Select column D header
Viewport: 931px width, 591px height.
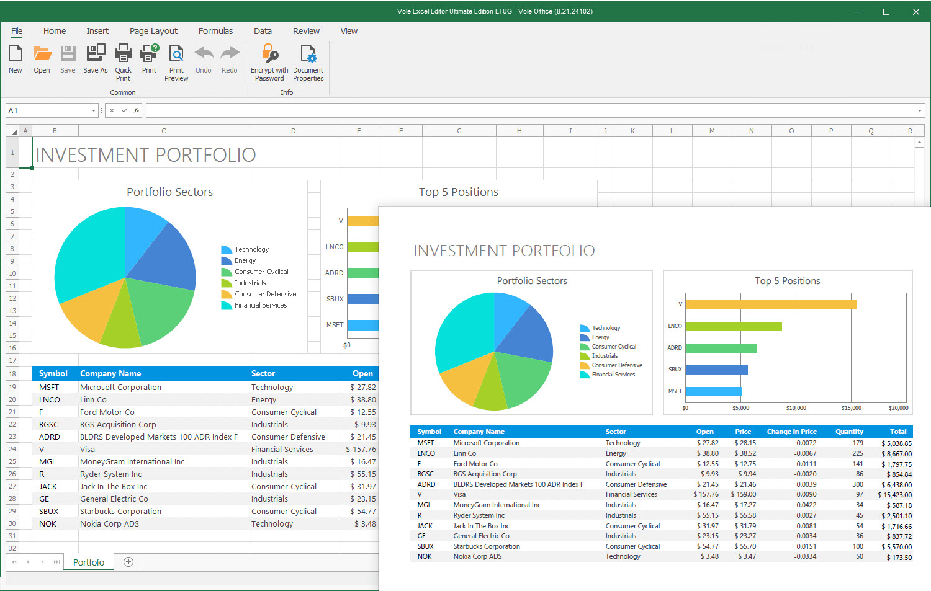[294, 131]
